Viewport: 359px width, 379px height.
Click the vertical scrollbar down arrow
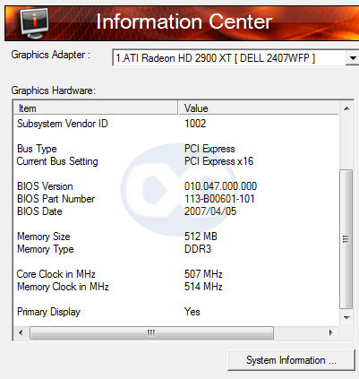(346, 318)
